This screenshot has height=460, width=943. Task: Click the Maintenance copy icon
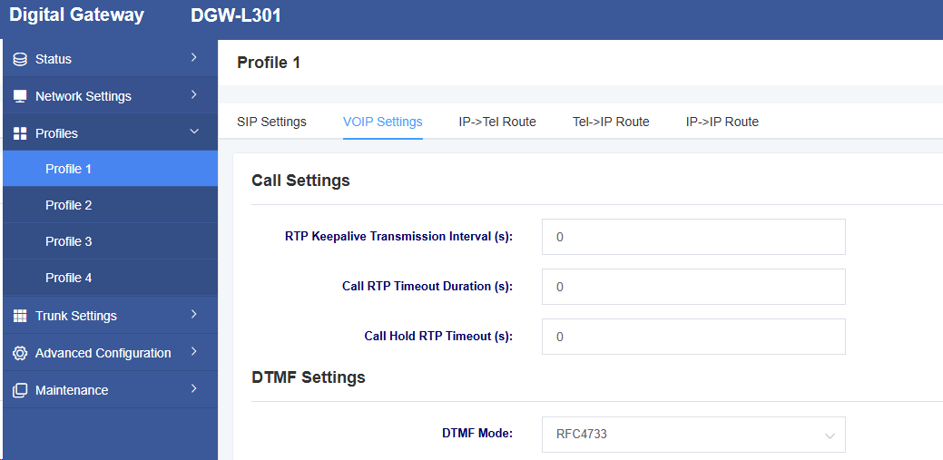[x=20, y=390]
